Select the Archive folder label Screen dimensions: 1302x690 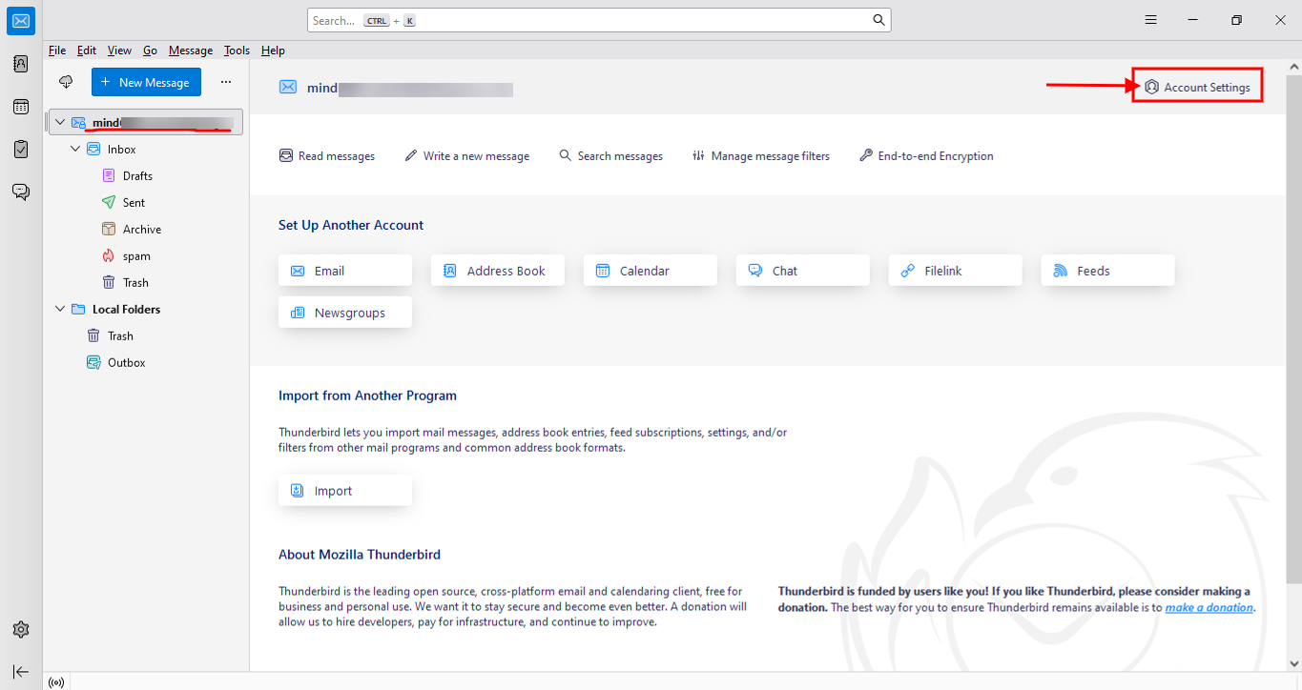pyautogui.click(x=142, y=230)
